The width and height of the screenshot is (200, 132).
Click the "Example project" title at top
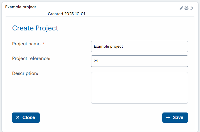(x=21, y=7)
